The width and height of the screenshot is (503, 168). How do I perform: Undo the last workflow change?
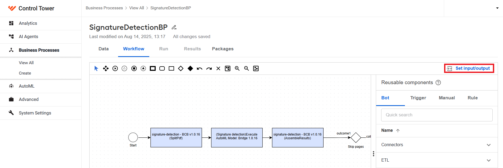[x=200, y=69]
